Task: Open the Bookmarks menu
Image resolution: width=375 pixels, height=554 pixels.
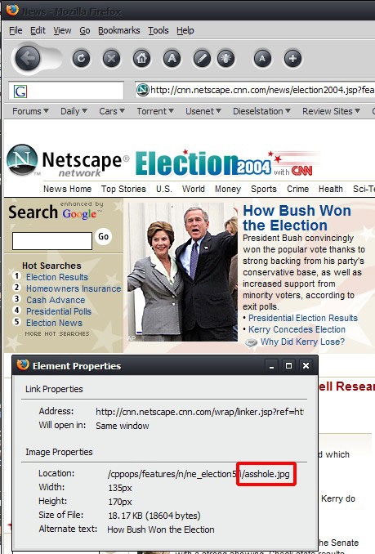Action: pos(118,31)
